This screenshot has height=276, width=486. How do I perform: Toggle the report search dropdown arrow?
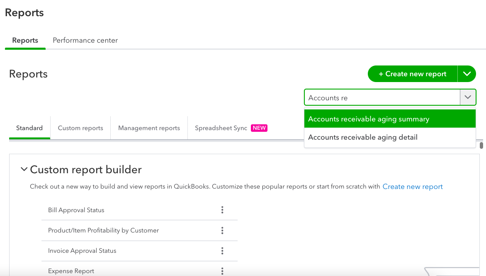(468, 97)
